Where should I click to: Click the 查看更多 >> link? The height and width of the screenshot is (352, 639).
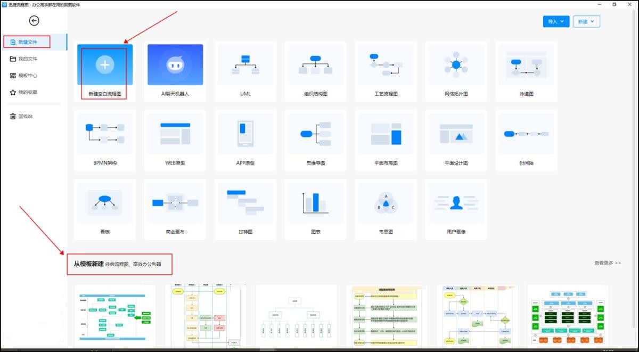coord(607,263)
